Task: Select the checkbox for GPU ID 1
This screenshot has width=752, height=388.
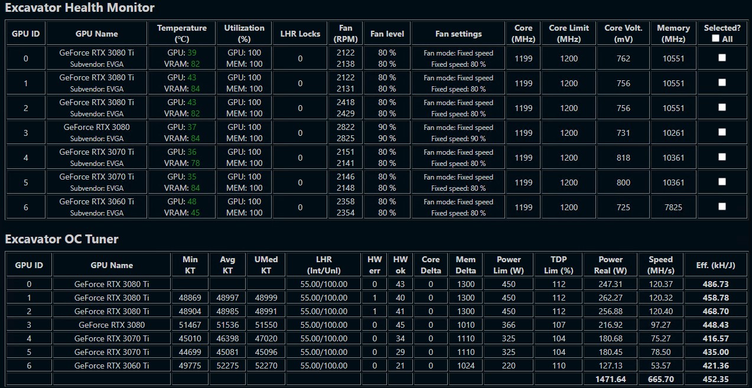Action: click(x=722, y=83)
